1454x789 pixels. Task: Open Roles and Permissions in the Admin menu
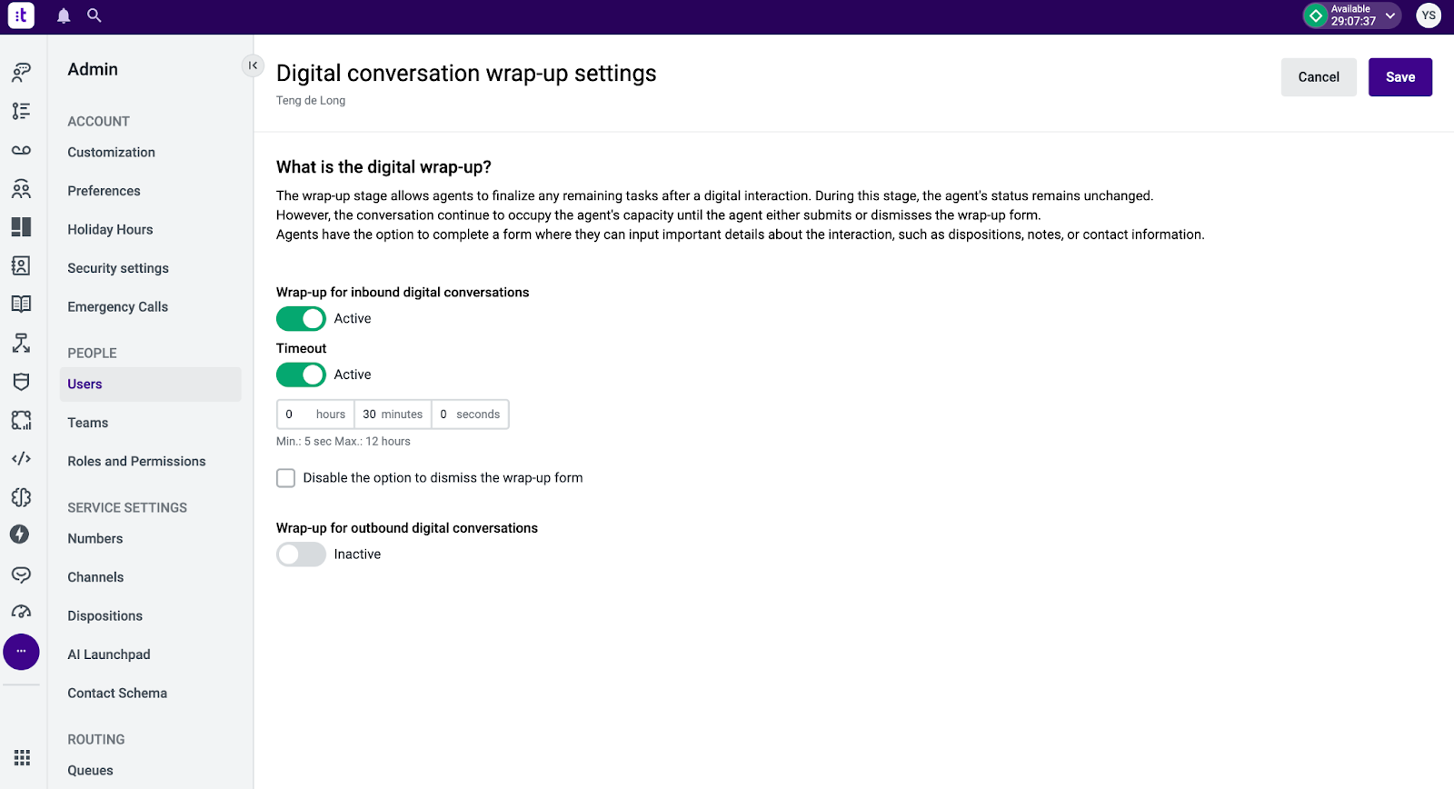click(x=136, y=462)
